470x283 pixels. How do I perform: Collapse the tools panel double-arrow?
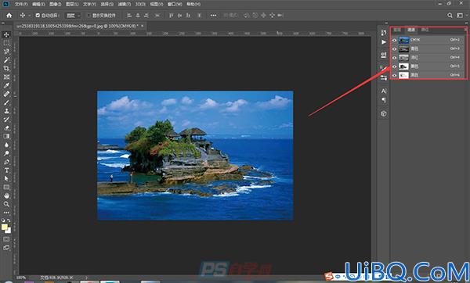pyautogui.click(x=3, y=23)
